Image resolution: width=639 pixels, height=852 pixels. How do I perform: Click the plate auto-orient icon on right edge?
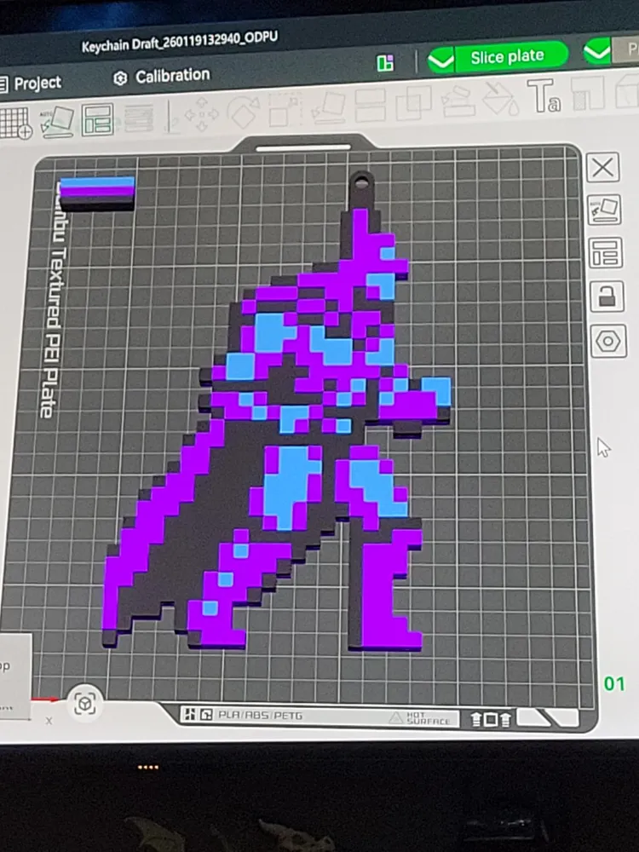[x=604, y=210]
